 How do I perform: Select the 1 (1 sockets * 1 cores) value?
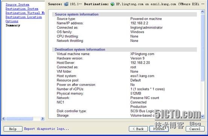[147, 89]
